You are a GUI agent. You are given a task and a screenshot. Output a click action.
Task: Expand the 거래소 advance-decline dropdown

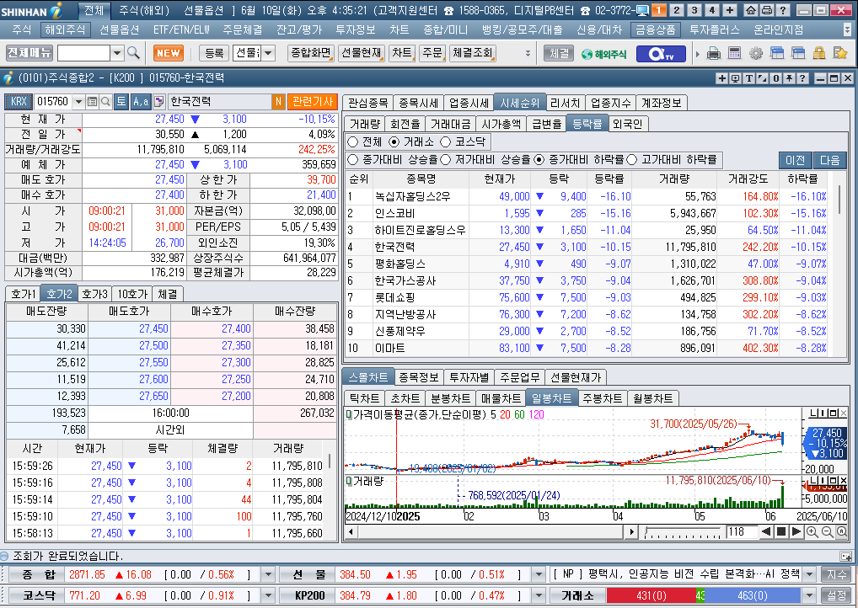pyautogui.click(x=809, y=595)
